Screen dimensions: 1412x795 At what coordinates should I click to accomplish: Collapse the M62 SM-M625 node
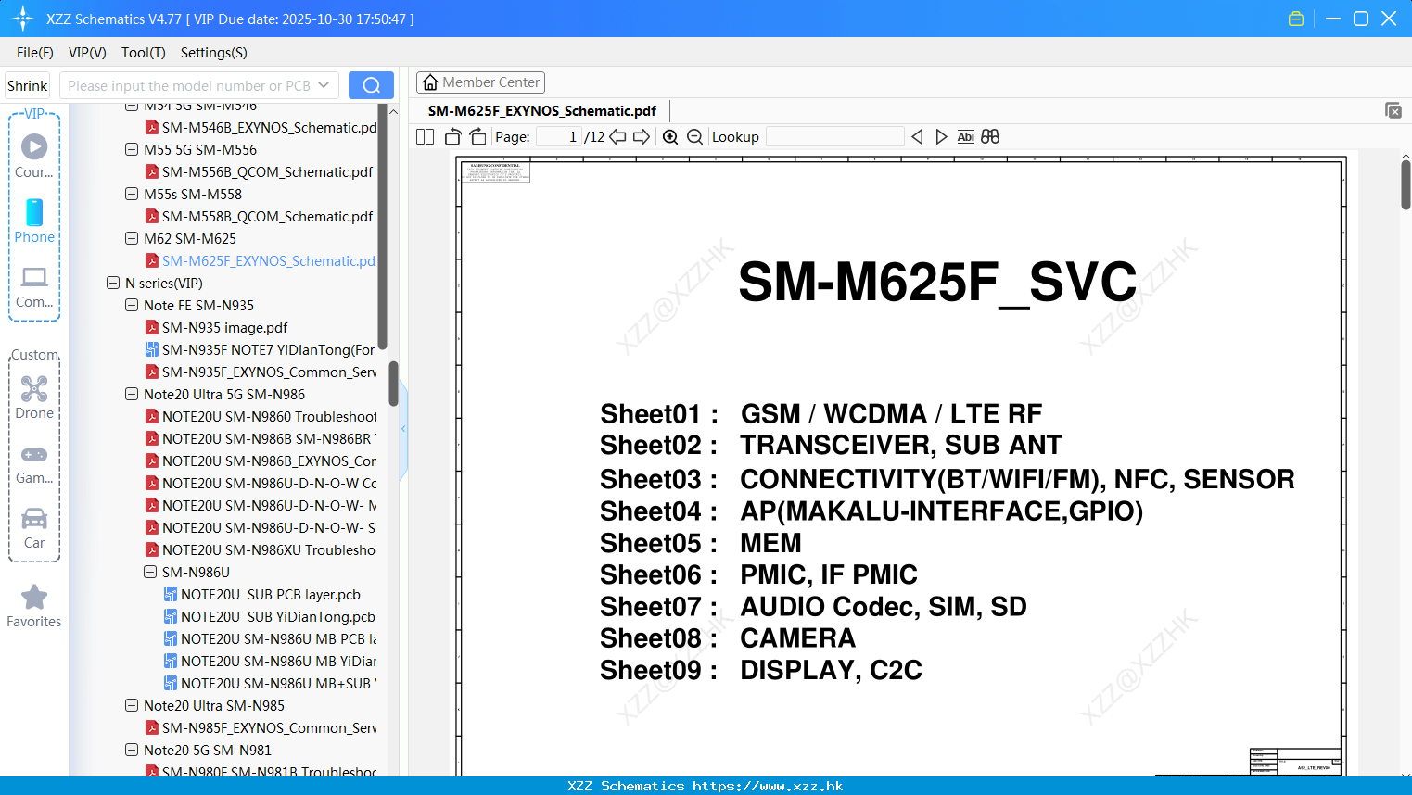[132, 238]
